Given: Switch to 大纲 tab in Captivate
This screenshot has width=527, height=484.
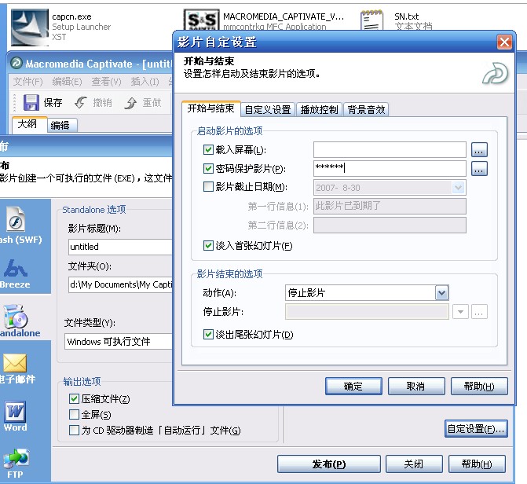Looking at the screenshot, I should (29, 124).
